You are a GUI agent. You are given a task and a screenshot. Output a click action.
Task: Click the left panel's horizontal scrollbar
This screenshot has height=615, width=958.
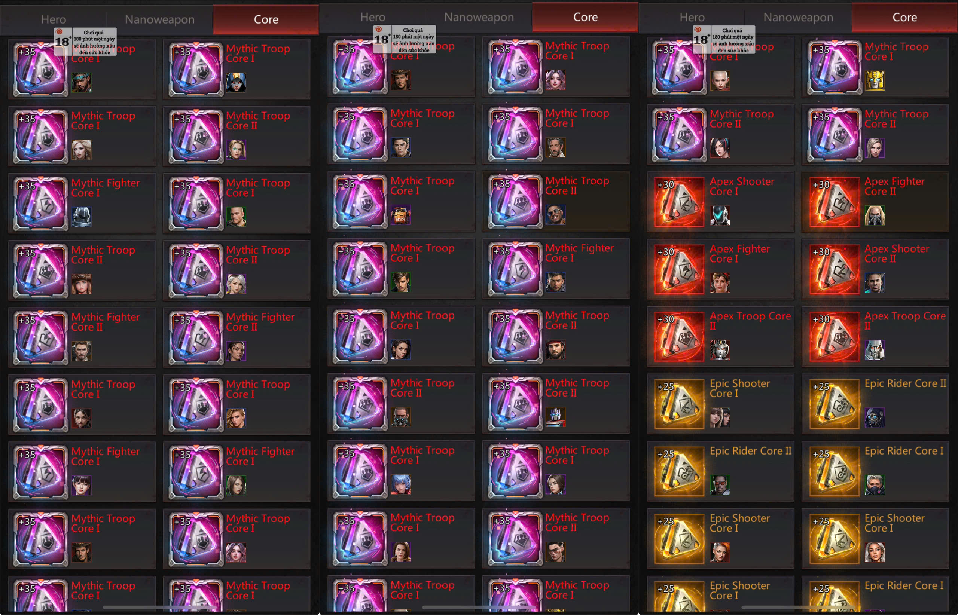click(x=160, y=608)
